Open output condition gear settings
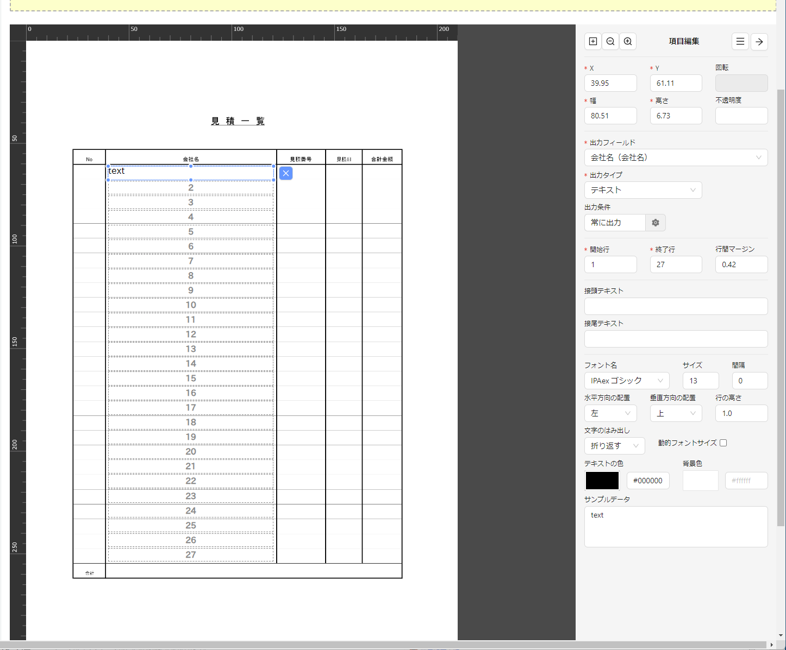 pyautogui.click(x=656, y=223)
